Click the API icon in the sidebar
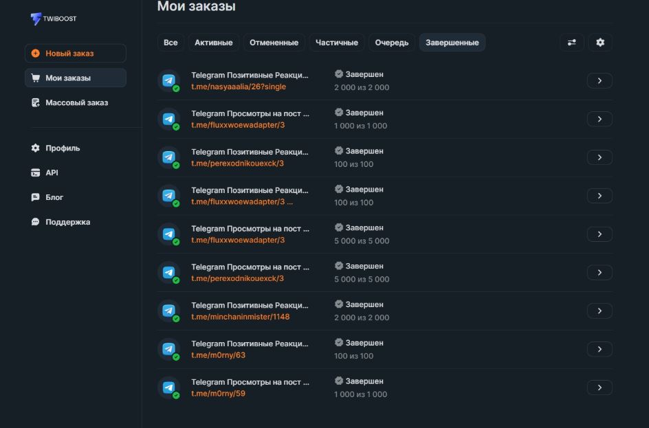 pyautogui.click(x=36, y=173)
